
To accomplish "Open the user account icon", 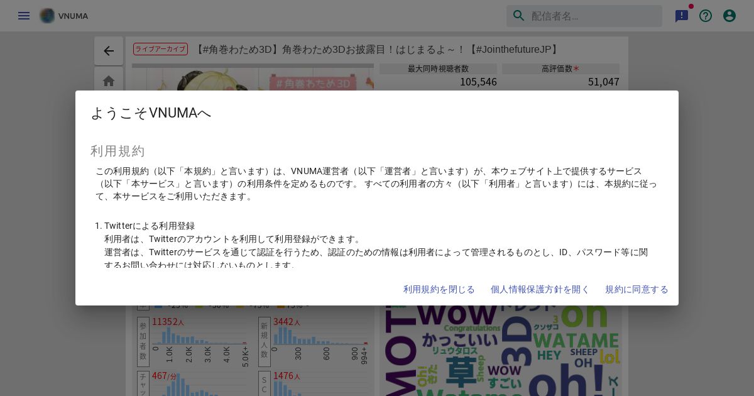I will point(729,16).
